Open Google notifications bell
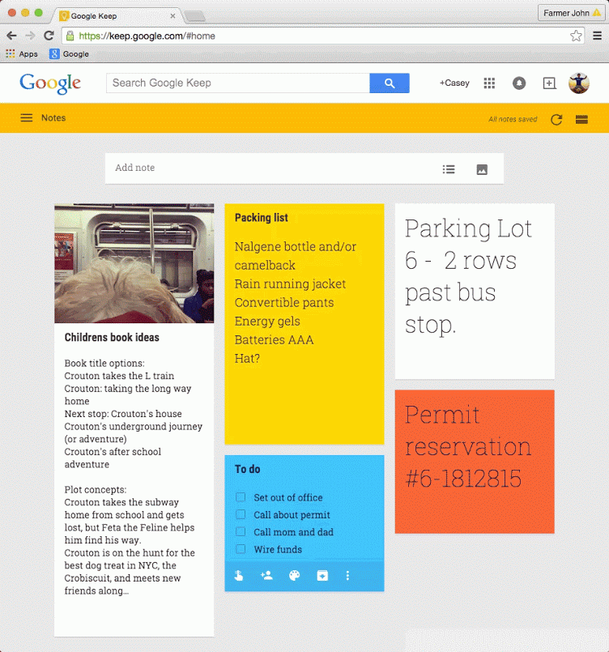609x652 pixels. [x=519, y=83]
